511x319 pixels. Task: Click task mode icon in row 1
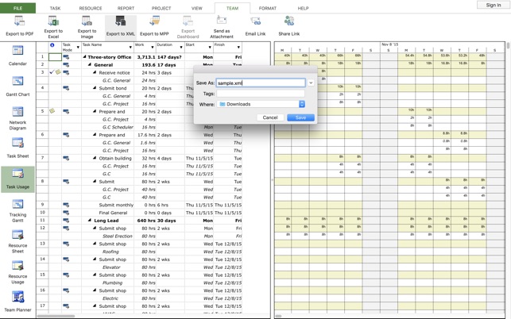(66, 57)
